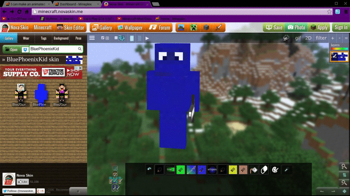Click the creeper face icon in top bar
The image size is (350, 196).
pyautogui.click(x=194, y=27)
